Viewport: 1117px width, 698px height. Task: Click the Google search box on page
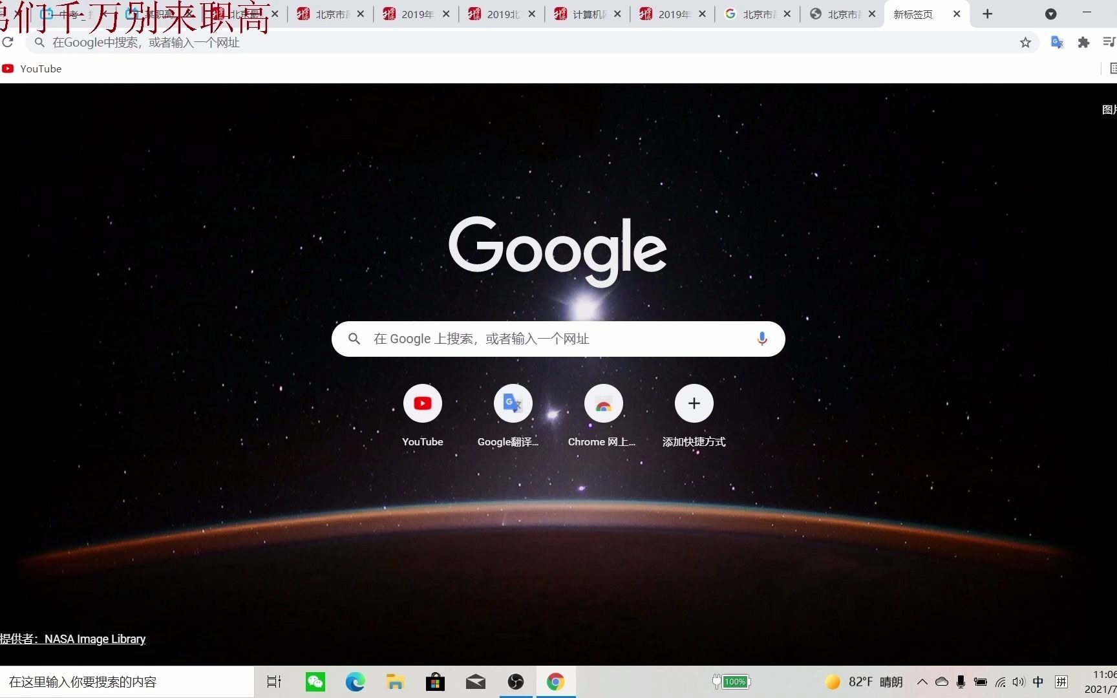558,339
